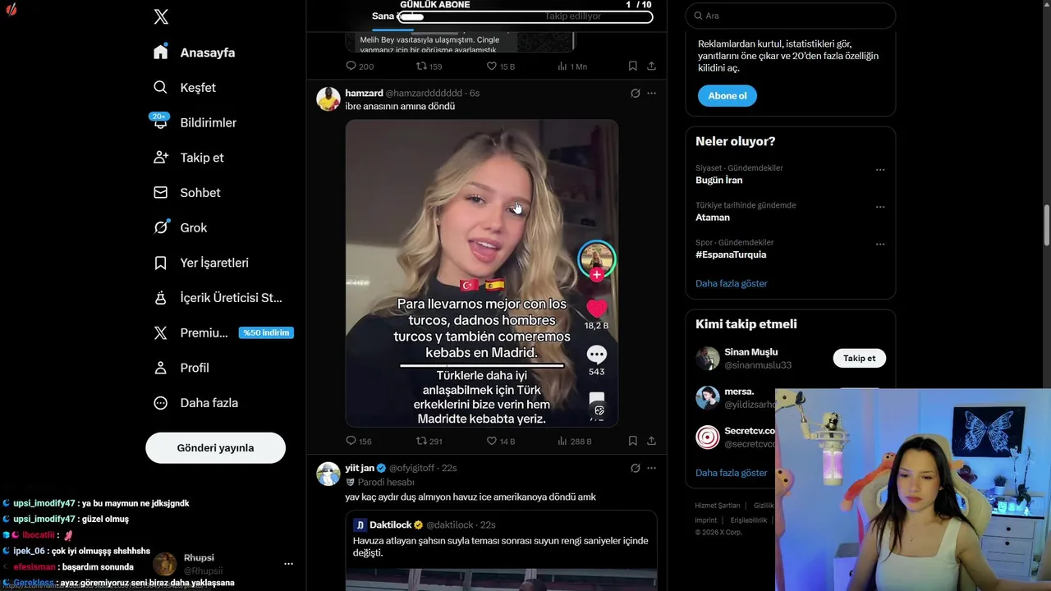The height and width of the screenshot is (591, 1051).
Task: Open hamzard's profile avatar
Action: tap(328, 99)
